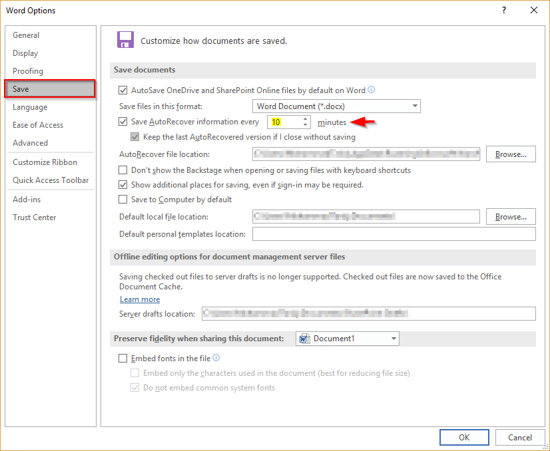Show the Advanced options
The image size is (550, 451).
coord(51,143)
